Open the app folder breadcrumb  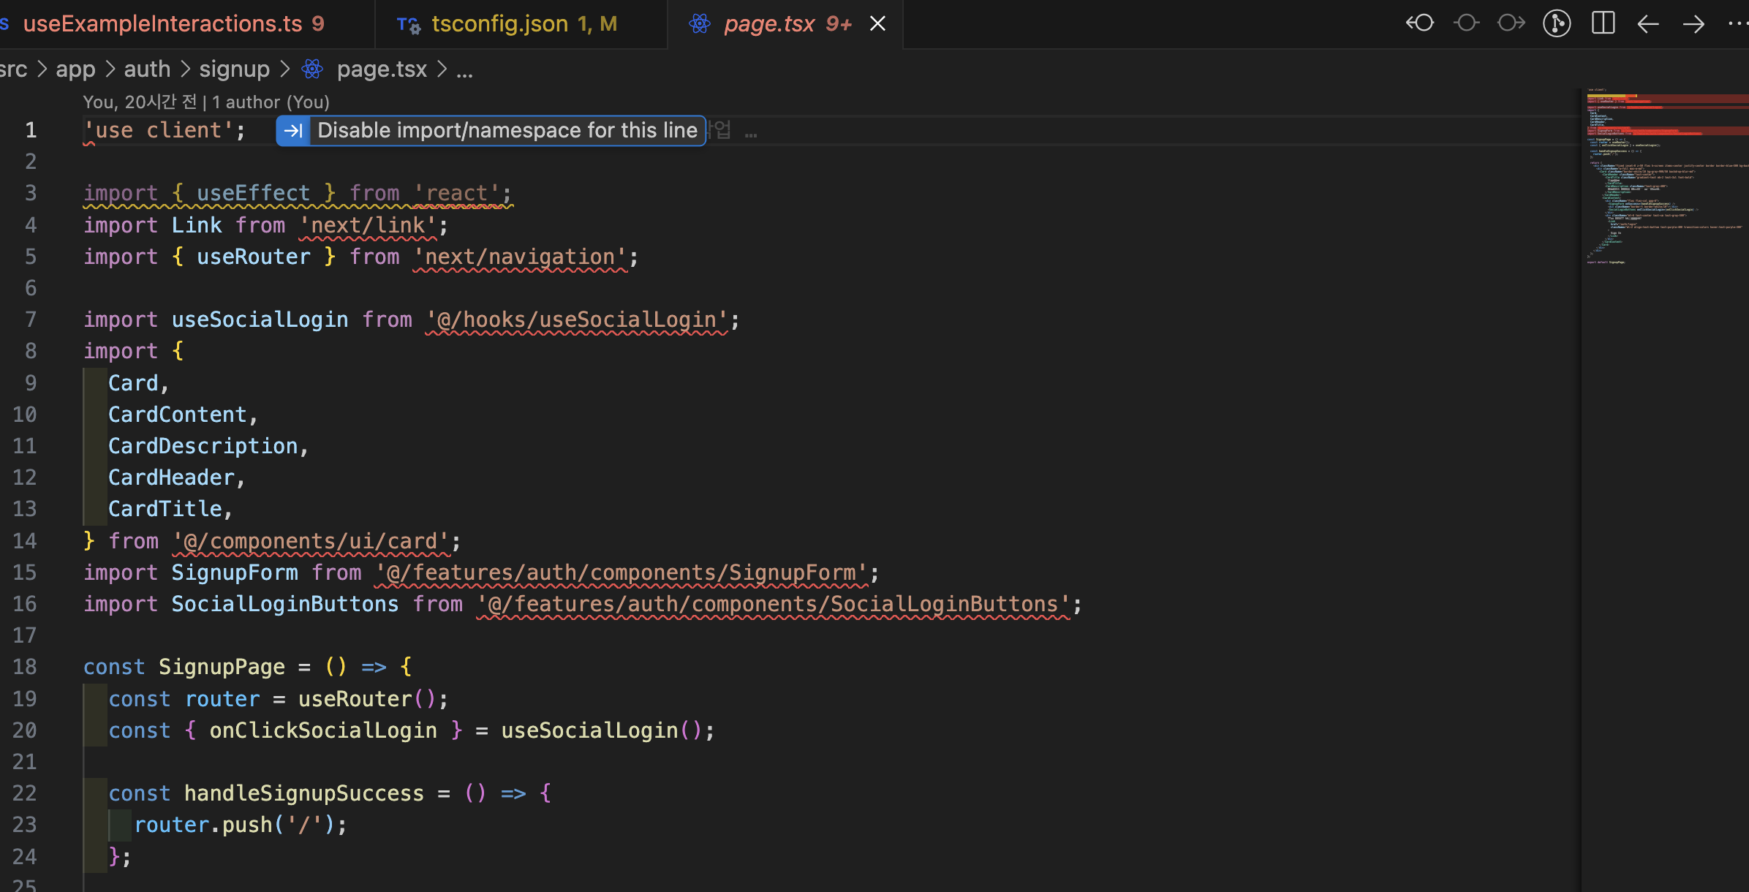coord(75,69)
